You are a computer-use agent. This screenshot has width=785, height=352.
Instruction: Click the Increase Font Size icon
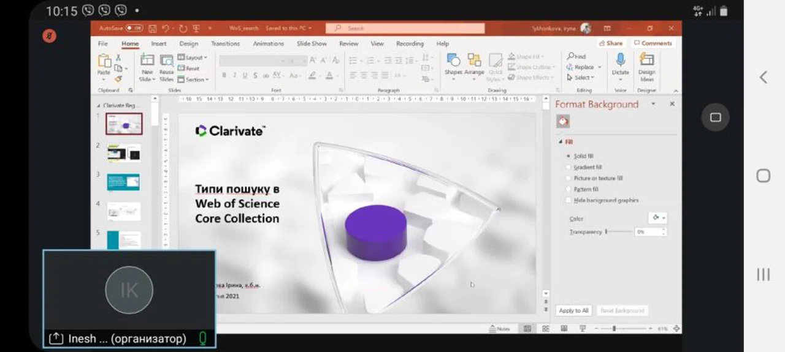coord(313,60)
